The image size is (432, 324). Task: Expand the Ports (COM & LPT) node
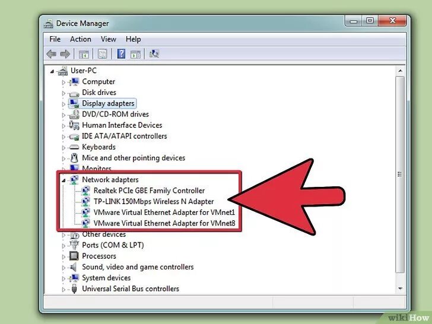point(63,246)
